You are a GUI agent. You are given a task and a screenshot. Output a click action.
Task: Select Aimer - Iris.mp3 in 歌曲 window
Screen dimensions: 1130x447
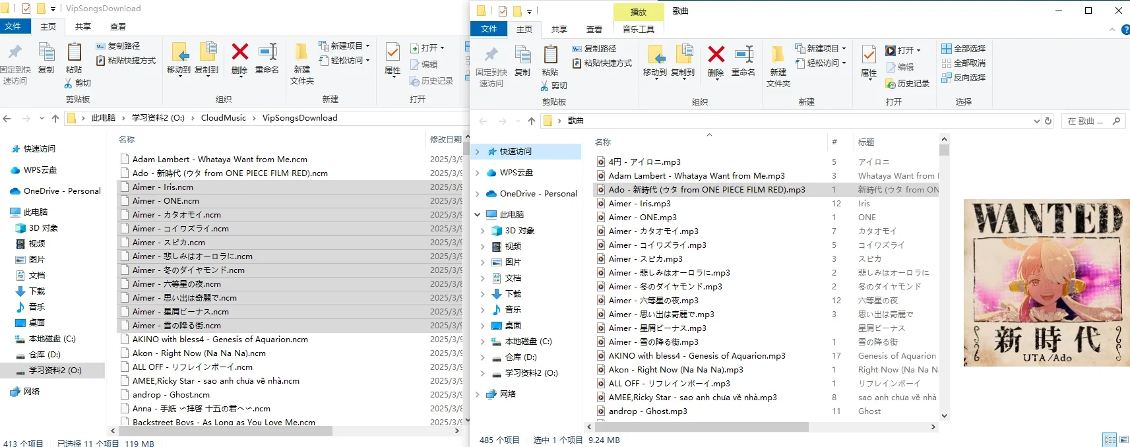[x=639, y=204]
